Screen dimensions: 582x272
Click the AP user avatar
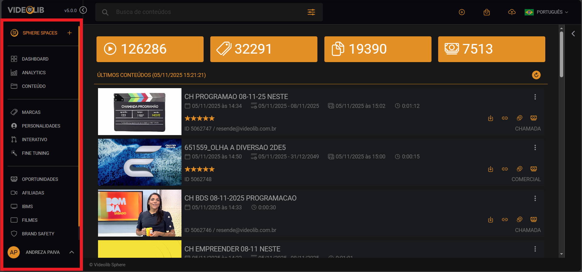tap(14, 252)
